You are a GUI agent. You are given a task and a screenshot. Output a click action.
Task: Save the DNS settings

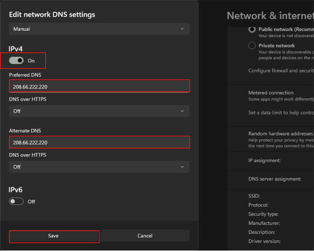pos(53,236)
